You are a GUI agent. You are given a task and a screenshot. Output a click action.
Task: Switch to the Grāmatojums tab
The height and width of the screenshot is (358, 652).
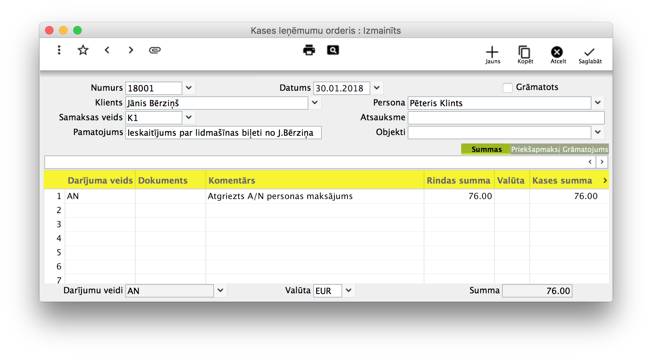coord(584,149)
